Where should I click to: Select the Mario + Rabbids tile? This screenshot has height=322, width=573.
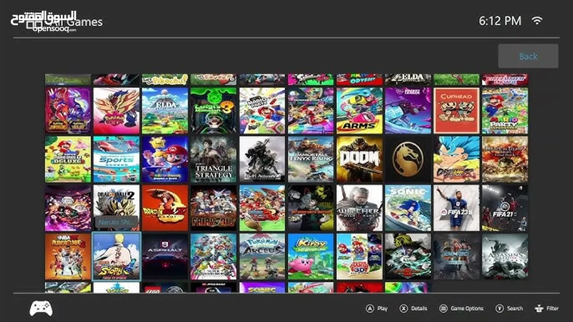pyautogui.click(x=165, y=159)
